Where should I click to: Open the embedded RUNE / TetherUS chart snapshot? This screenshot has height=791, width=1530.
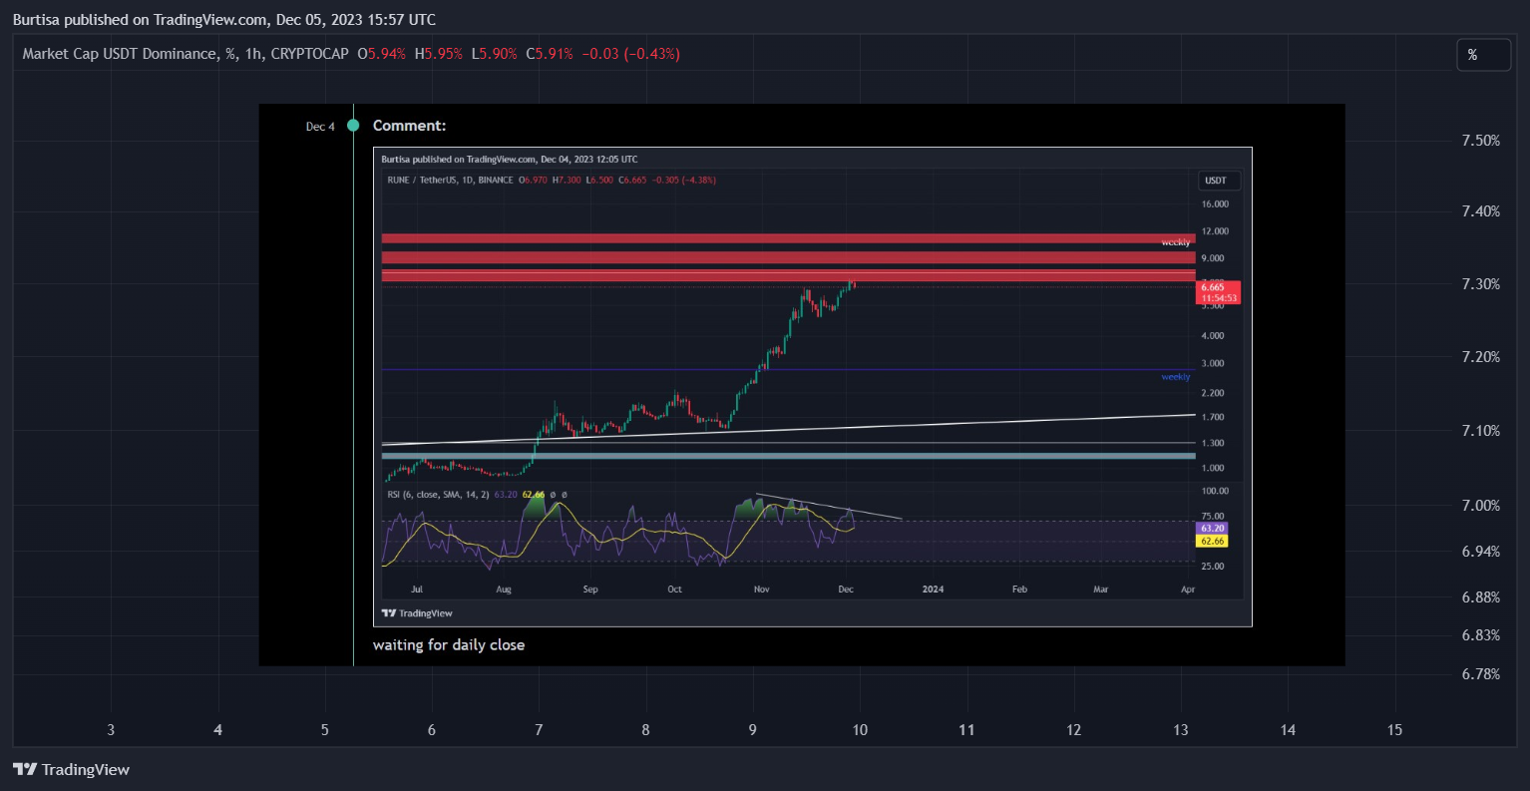click(813, 387)
